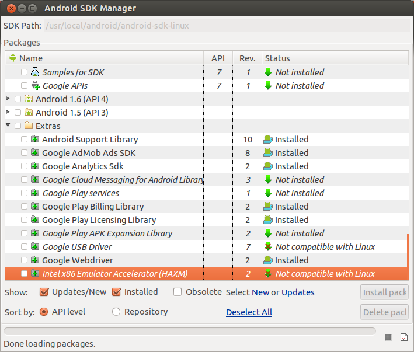Expand the Android 1.6 (API 4) node
Viewport: 414px width, 352px height.
[x=8, y=99]
